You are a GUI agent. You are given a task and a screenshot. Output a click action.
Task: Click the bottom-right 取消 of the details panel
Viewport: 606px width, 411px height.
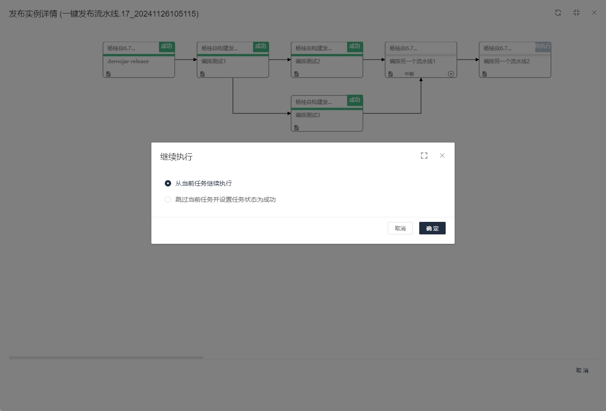point(582,370)
